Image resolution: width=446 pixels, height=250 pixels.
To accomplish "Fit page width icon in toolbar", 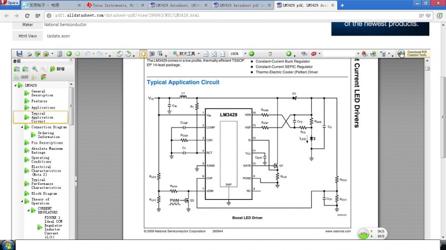I will coord(222,53).
